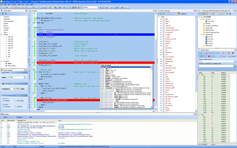Viewport: 237px width, 148px height.
Task: Click the green back arrow in Code Explorer
Action: click(x=6, y=14)
